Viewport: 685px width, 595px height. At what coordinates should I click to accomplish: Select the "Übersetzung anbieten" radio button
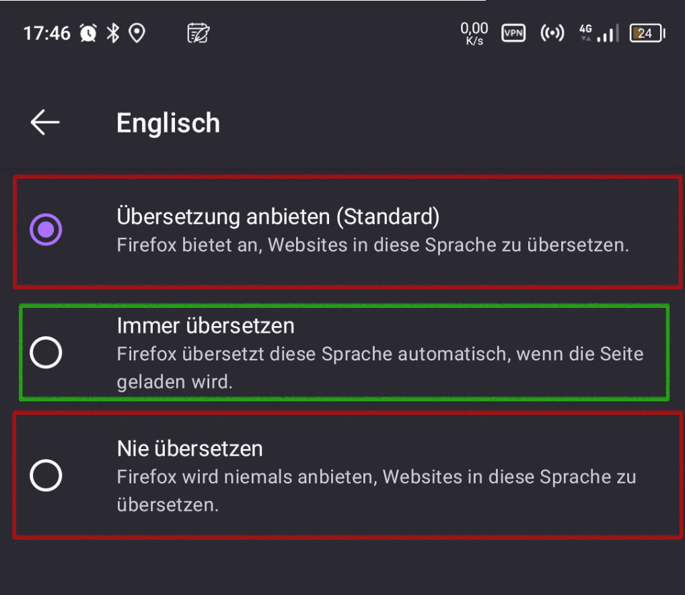[46, 230]
